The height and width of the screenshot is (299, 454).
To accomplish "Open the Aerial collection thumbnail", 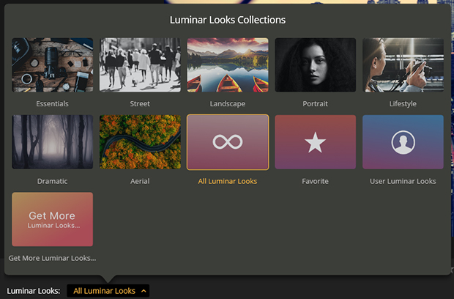I will tap(140, 142).
